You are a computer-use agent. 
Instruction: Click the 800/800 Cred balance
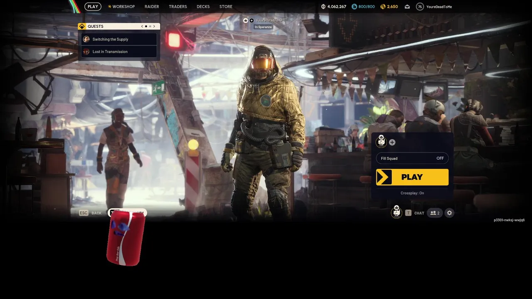coord(367,7)
